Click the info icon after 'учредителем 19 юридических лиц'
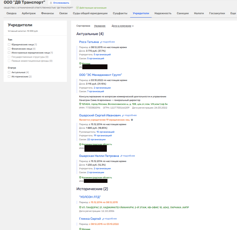The width and height of the screenshot is (237, 230). coord(132,120)
